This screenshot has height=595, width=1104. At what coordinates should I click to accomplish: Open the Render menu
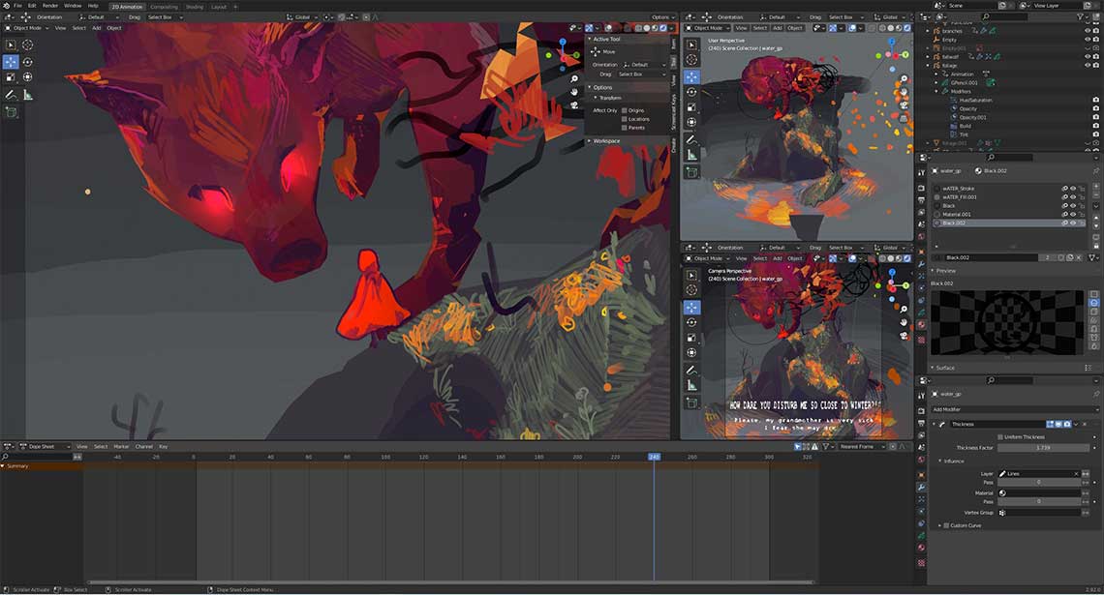coord(50,6)
